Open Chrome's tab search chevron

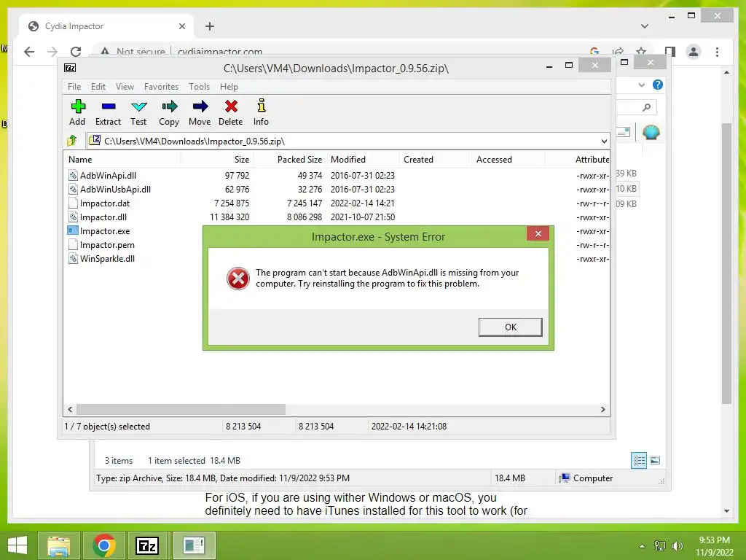click(645, 26)
